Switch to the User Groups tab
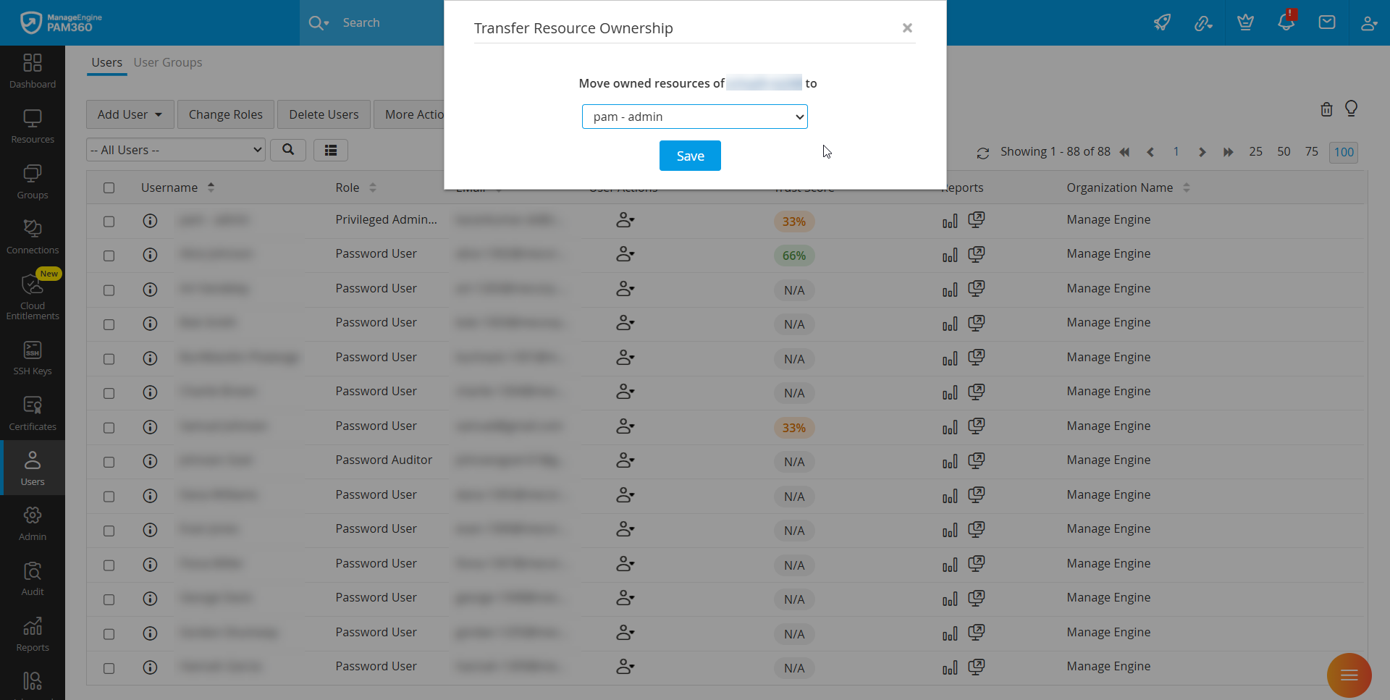The width and height of the screenshot is (1390, 700). (168, 62)
